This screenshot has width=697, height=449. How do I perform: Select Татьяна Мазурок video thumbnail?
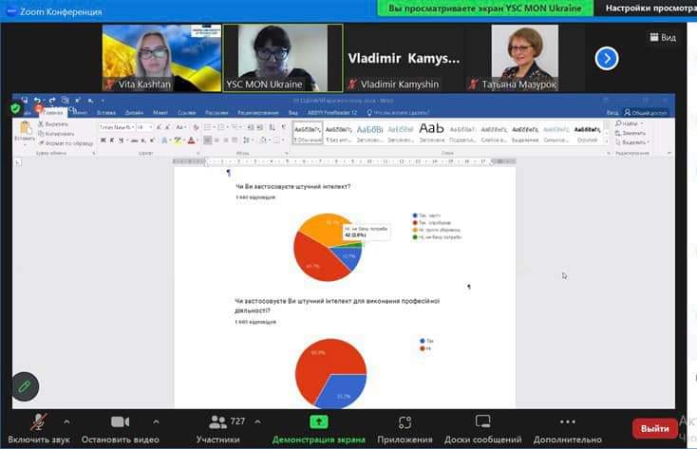tap(524, 58)
